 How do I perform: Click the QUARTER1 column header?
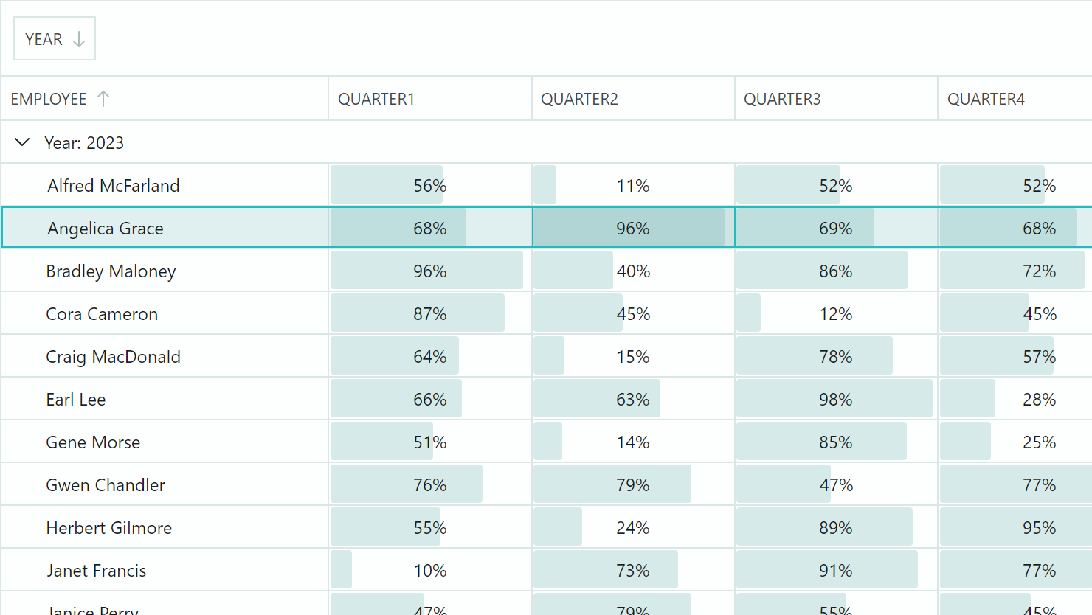[376, 99]
